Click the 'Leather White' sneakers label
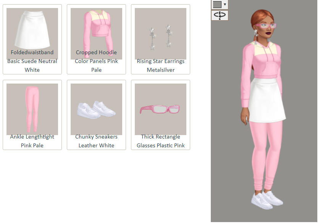This screenshot has height=224, width=320. tap(96, 145)
